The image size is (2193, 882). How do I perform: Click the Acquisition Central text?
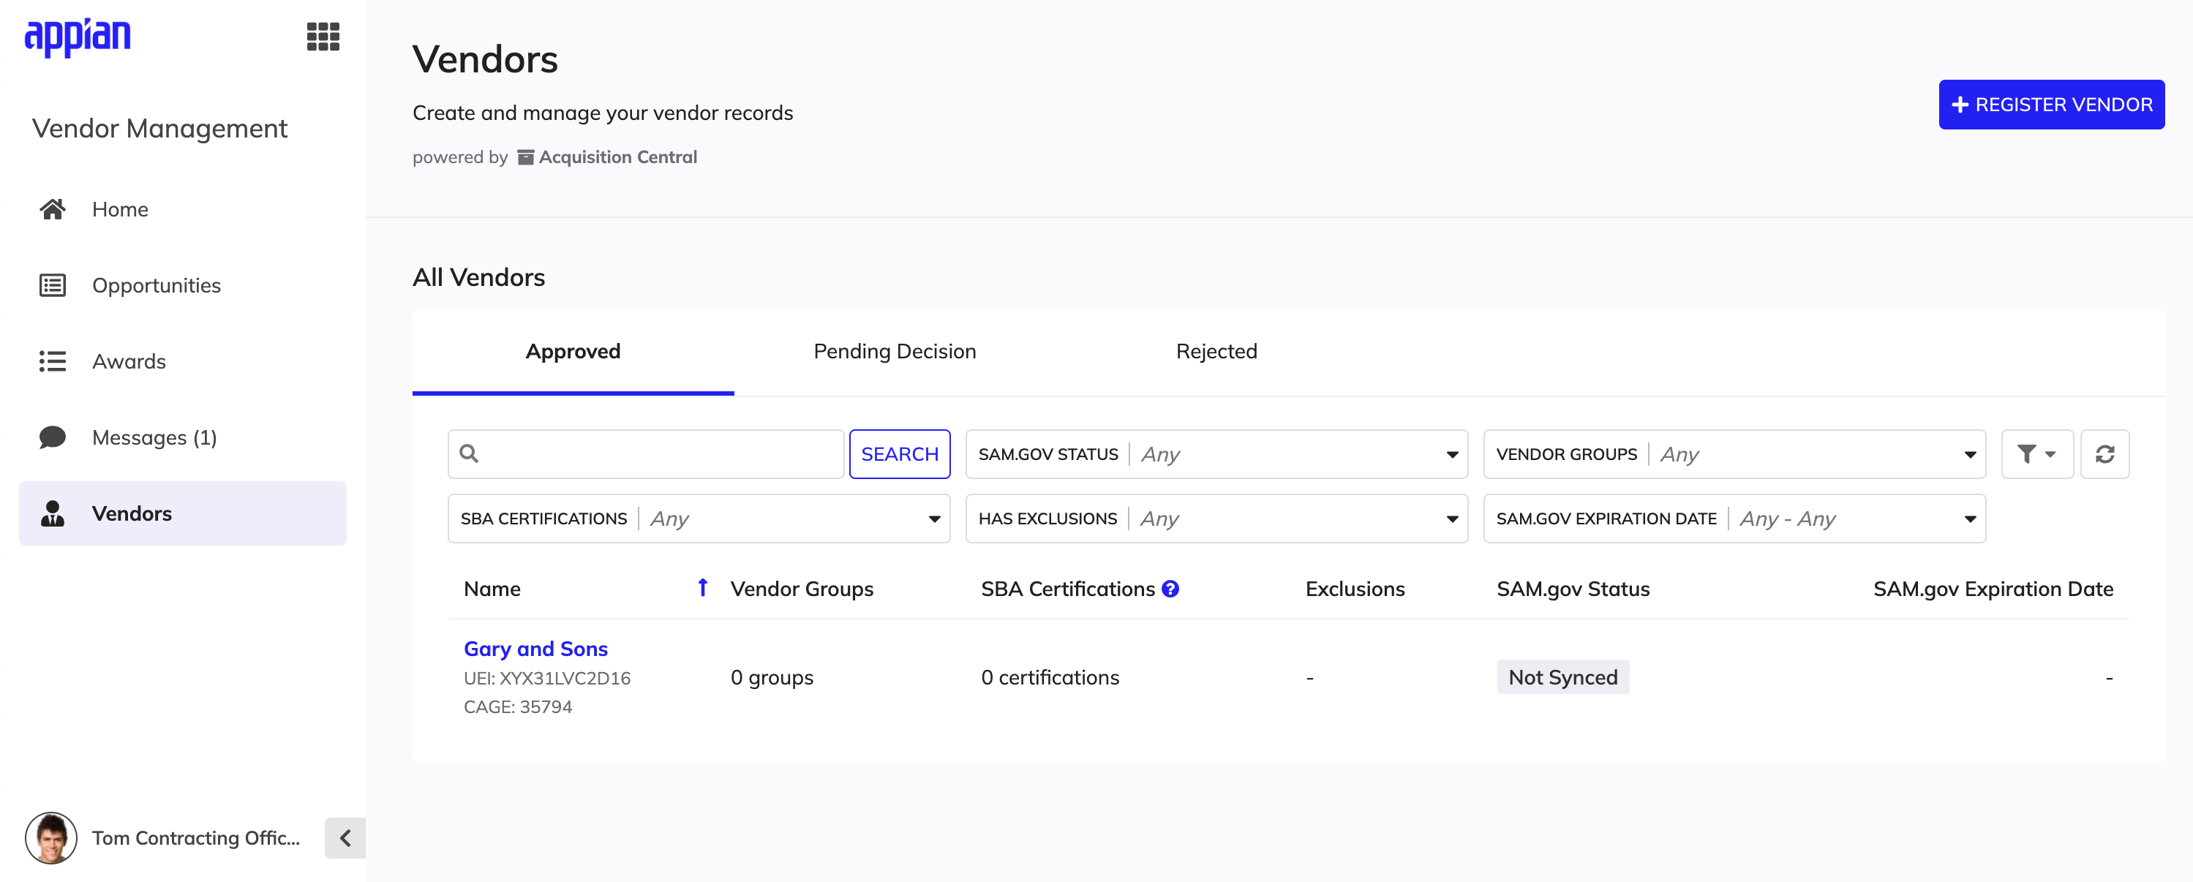pyautogui.click(x=618, y=157)
